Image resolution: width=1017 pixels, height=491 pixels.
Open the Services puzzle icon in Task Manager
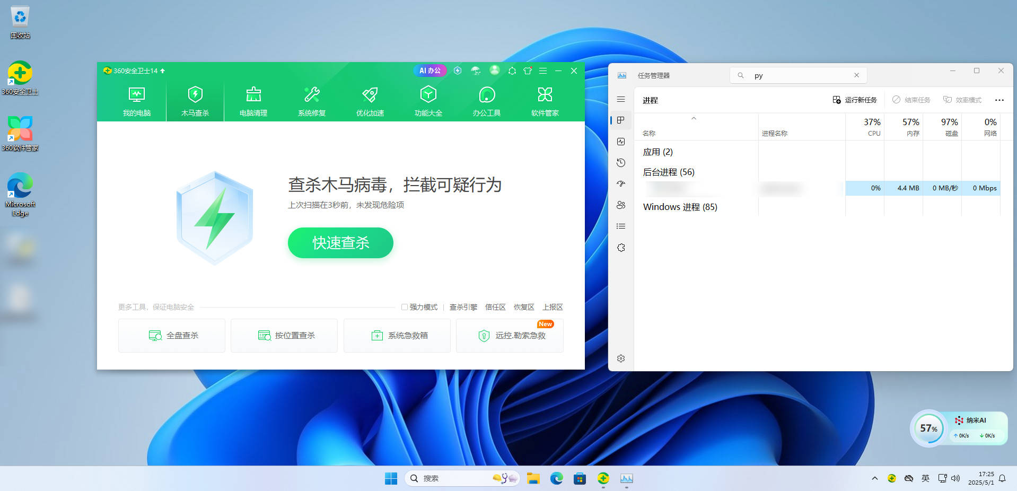tap(621, 248)
